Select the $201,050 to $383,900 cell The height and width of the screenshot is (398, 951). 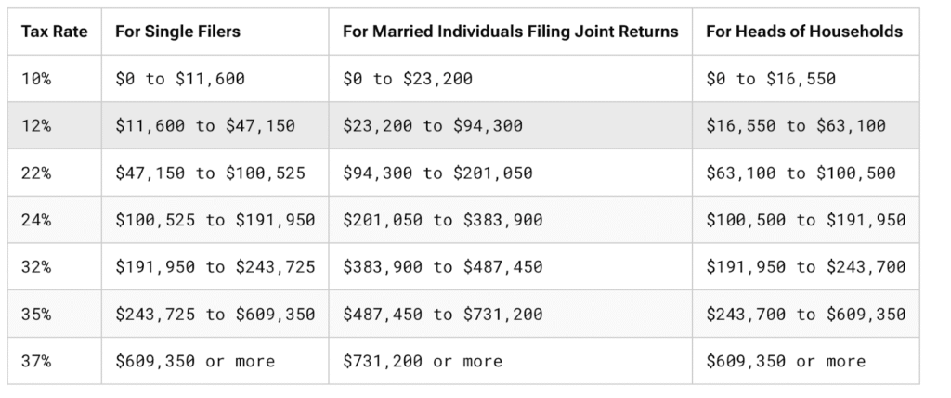click(442, 220)
